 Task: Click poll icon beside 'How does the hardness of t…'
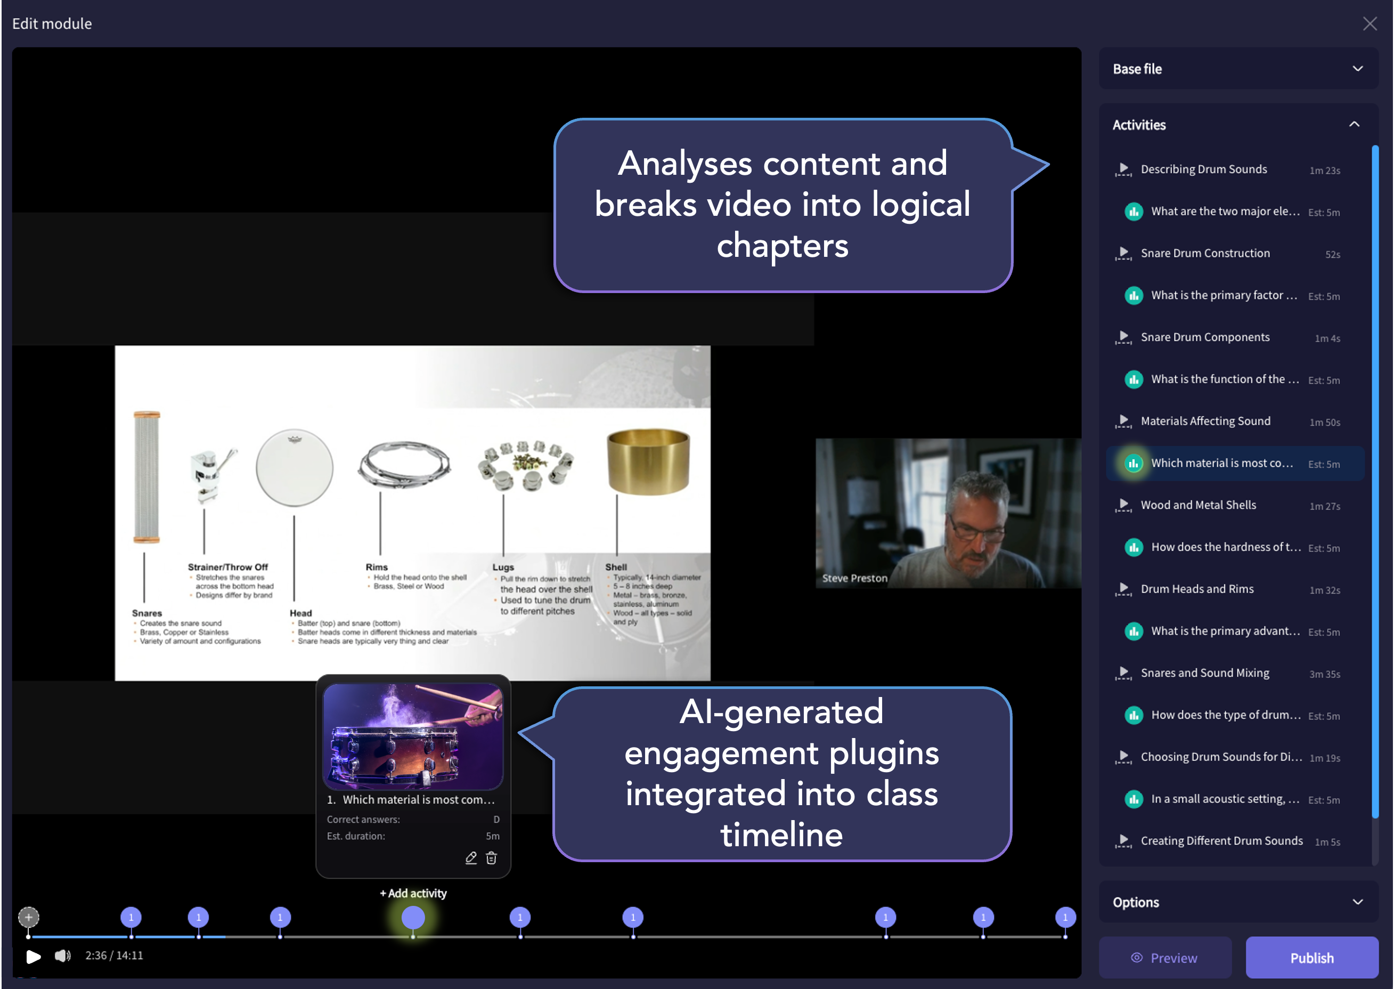(1134, 547)
